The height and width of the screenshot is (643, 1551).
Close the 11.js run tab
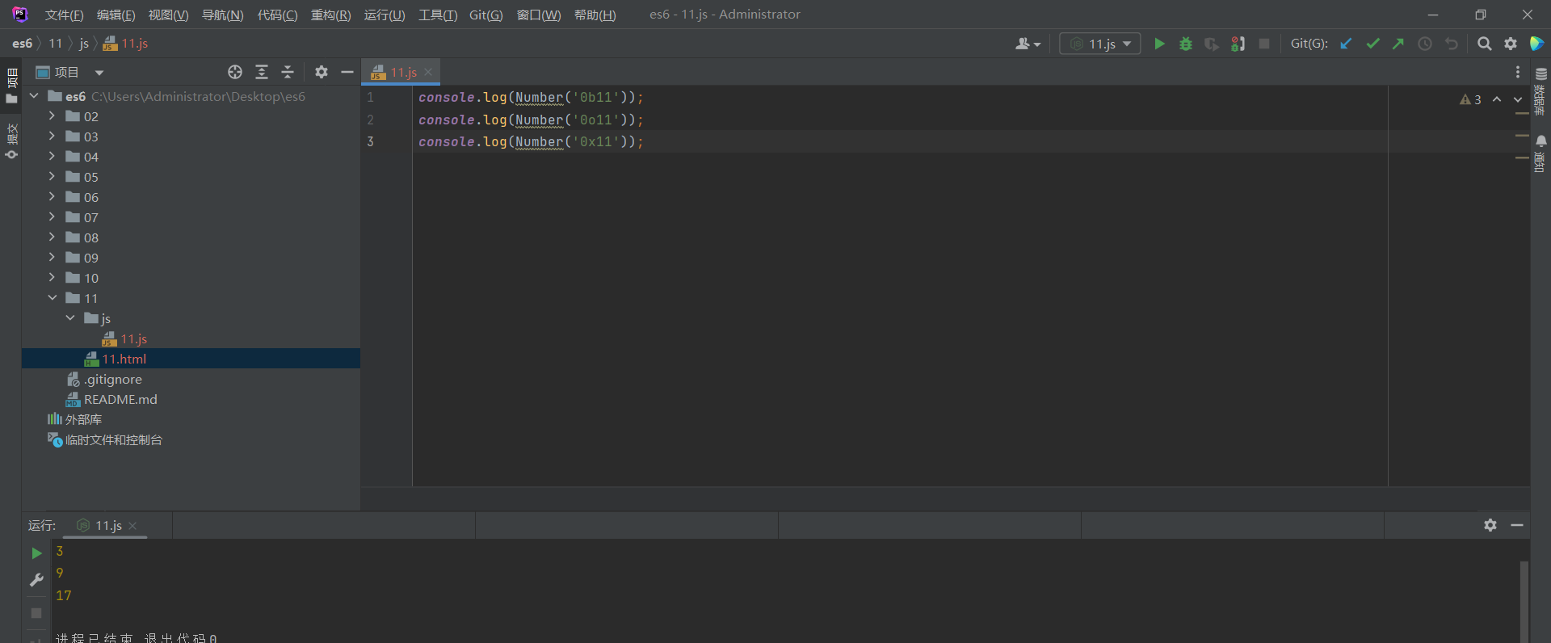pos(132,526)
